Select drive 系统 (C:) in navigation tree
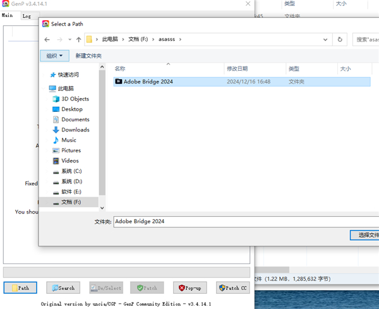Screen dimensions: 379x309 [71, 171]
